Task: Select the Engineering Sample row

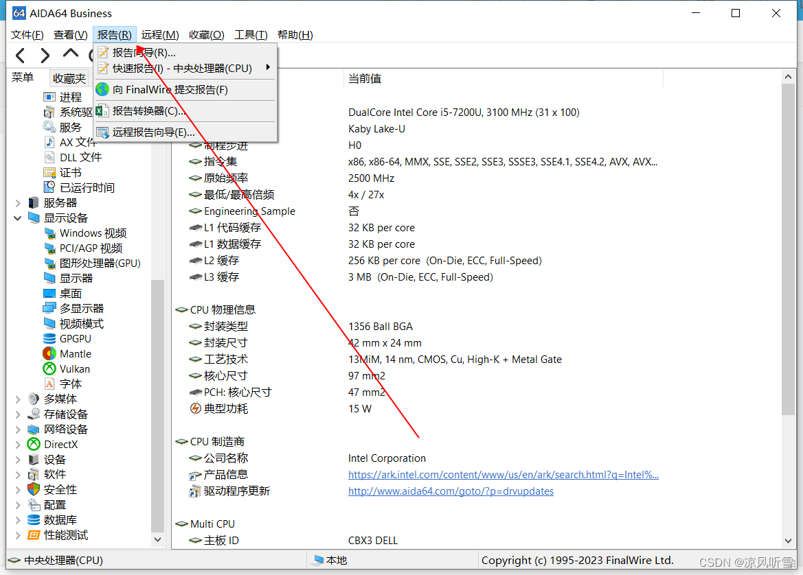Action: tap(476, 211)
